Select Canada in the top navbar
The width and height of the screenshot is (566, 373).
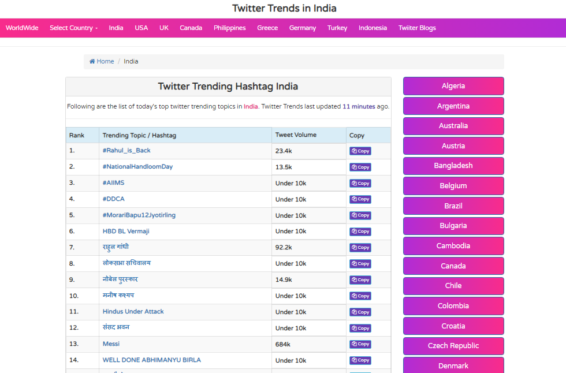click(x=191, y=28)
